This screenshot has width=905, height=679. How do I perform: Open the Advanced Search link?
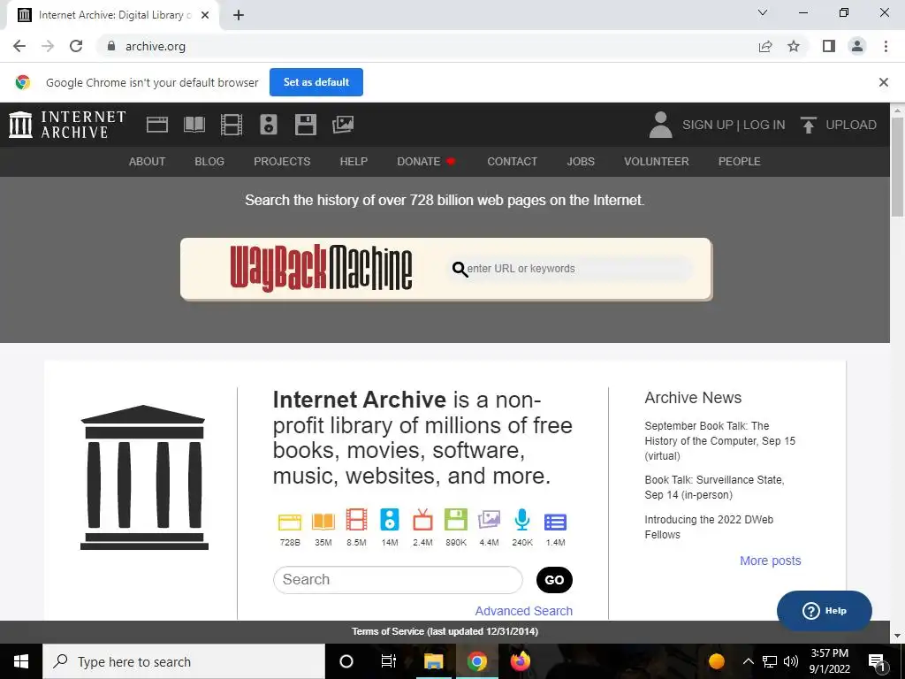[523, 611]
